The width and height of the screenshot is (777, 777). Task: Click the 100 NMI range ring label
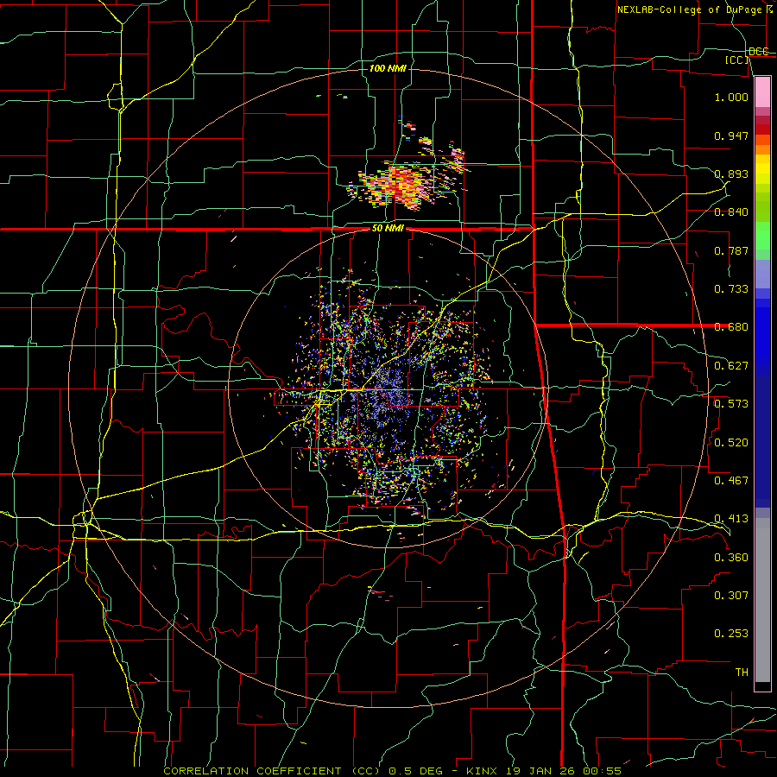click(x=388, y=68)
